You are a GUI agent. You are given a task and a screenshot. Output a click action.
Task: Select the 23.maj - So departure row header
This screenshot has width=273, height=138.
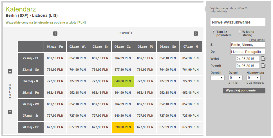click(31, 70)
